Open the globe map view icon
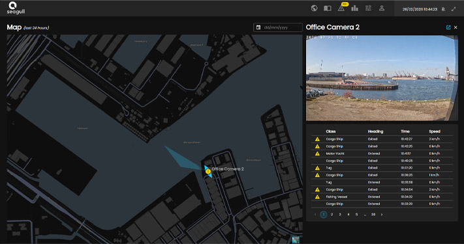 tap(315, 8)
